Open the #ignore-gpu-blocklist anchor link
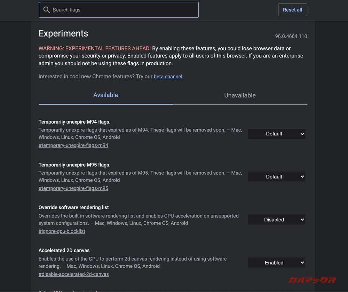 click(x=62, y=231)
